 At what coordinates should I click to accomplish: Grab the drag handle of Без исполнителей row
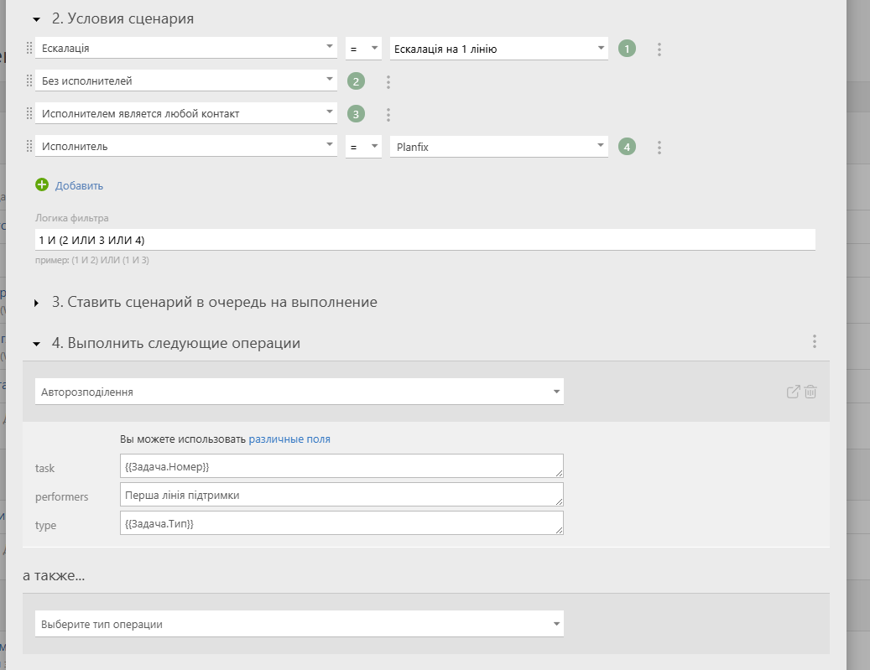point(29,81)
